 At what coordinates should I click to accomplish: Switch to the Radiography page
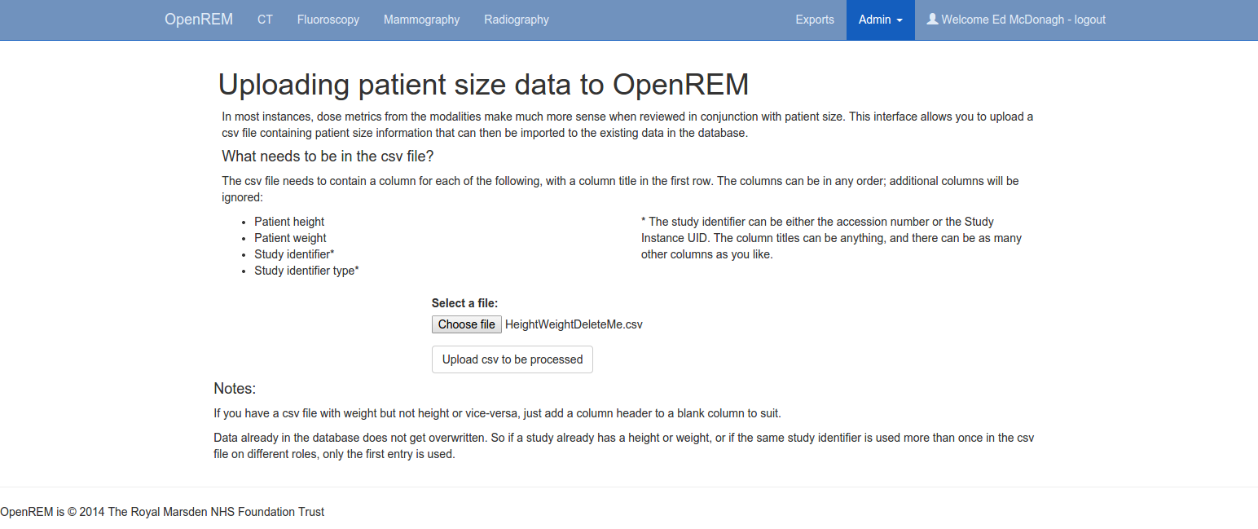[x=517, y=20]
